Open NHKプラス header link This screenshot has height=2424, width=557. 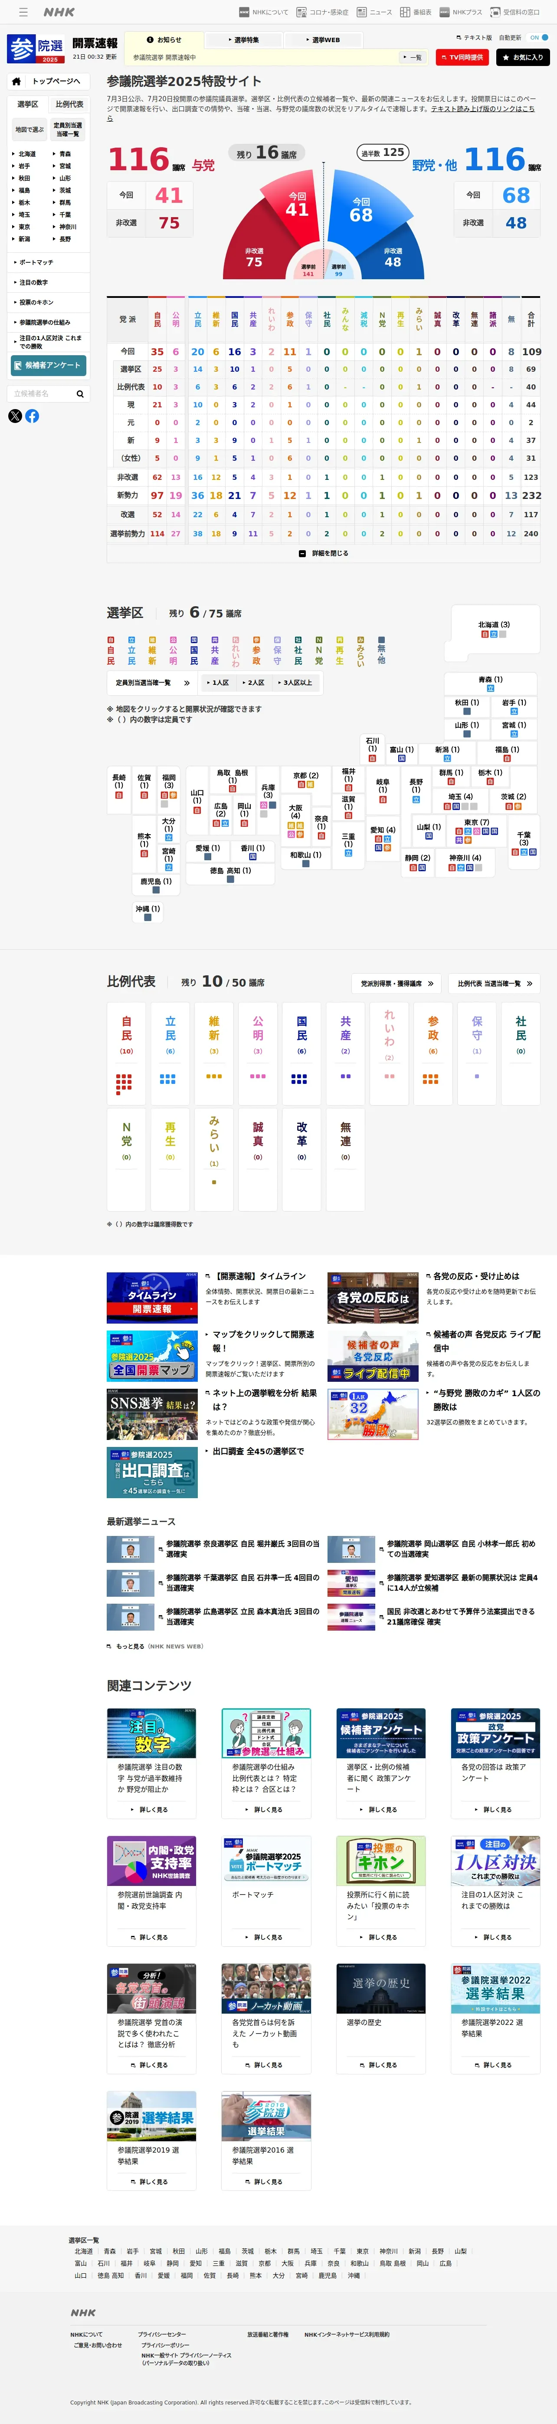tap(460, 12)
